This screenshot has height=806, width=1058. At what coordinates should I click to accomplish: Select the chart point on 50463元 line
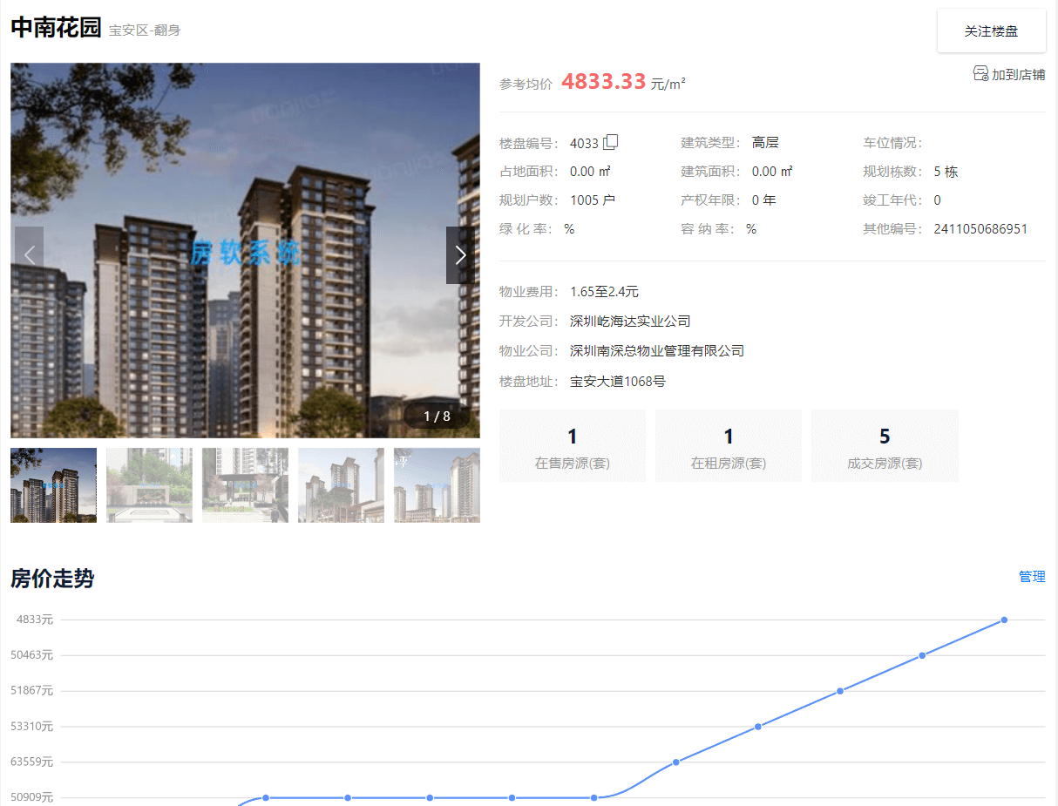coord(922,655)
